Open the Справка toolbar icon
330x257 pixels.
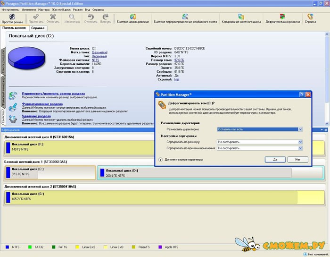point(310,17)
